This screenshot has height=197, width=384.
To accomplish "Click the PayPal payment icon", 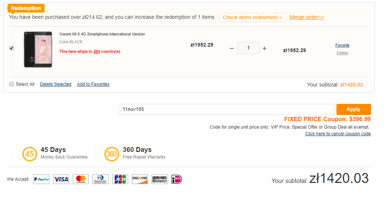I will (41, 179).
